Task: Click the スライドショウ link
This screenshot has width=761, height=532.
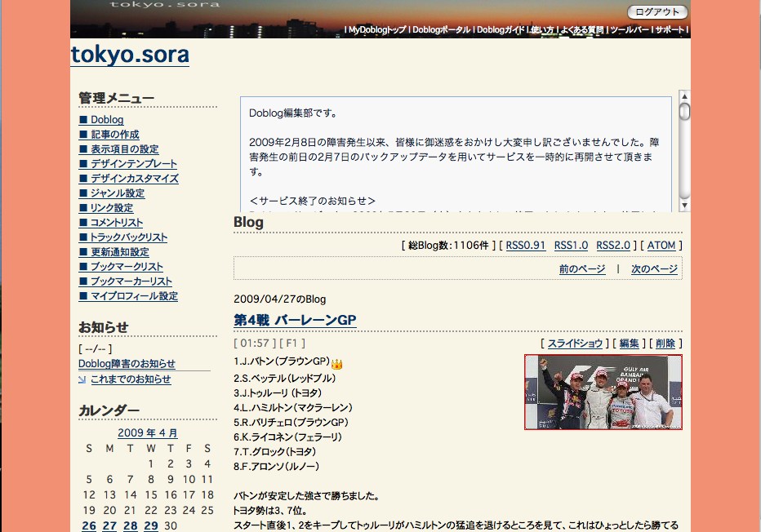Action: click(x=575, y=344)
